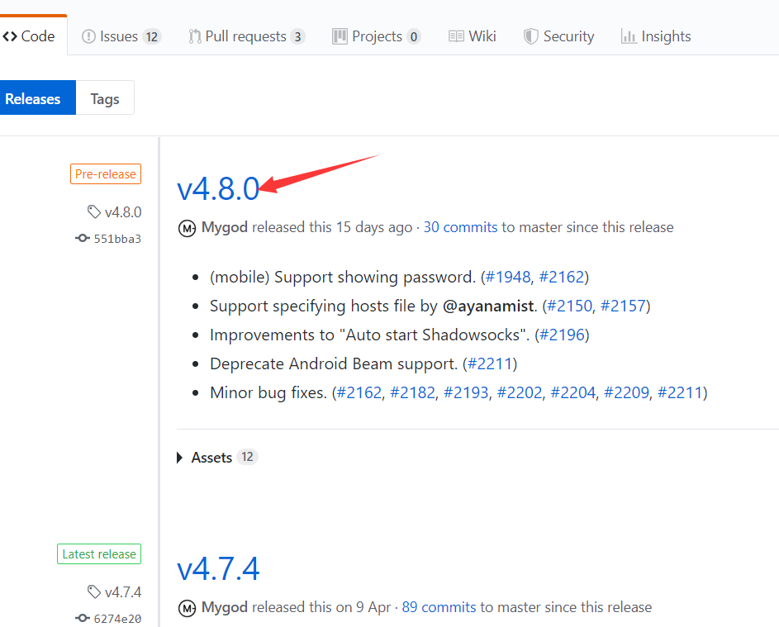
Task: Open the Security tab
Action: pos(559,36)
